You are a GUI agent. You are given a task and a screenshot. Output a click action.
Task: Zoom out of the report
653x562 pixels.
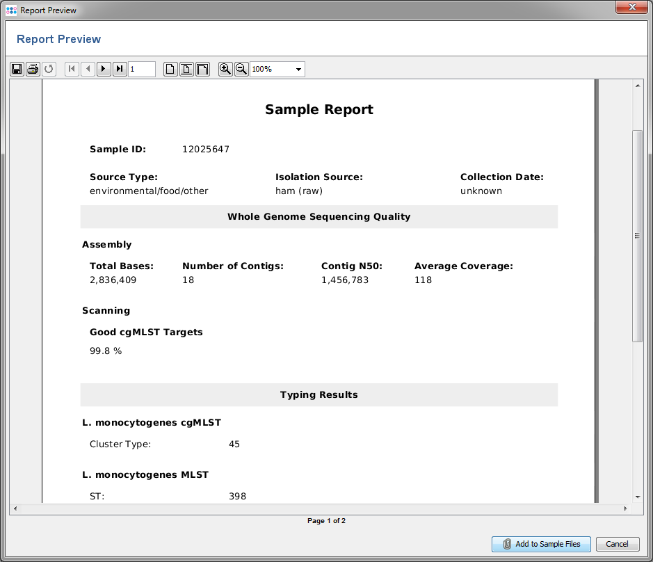point(241,69)
